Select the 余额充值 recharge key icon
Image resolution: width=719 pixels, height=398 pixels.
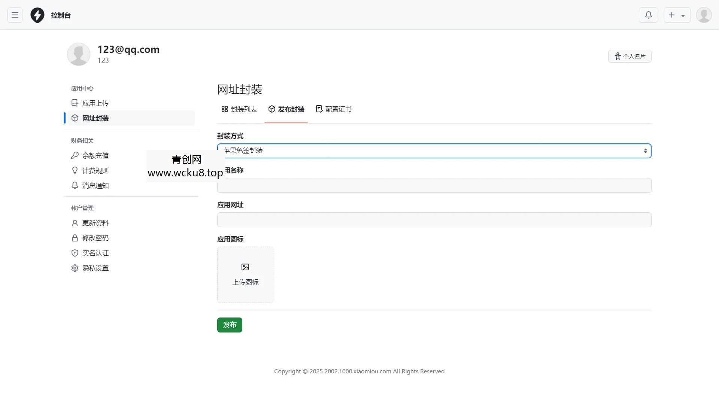click(75, 155)
